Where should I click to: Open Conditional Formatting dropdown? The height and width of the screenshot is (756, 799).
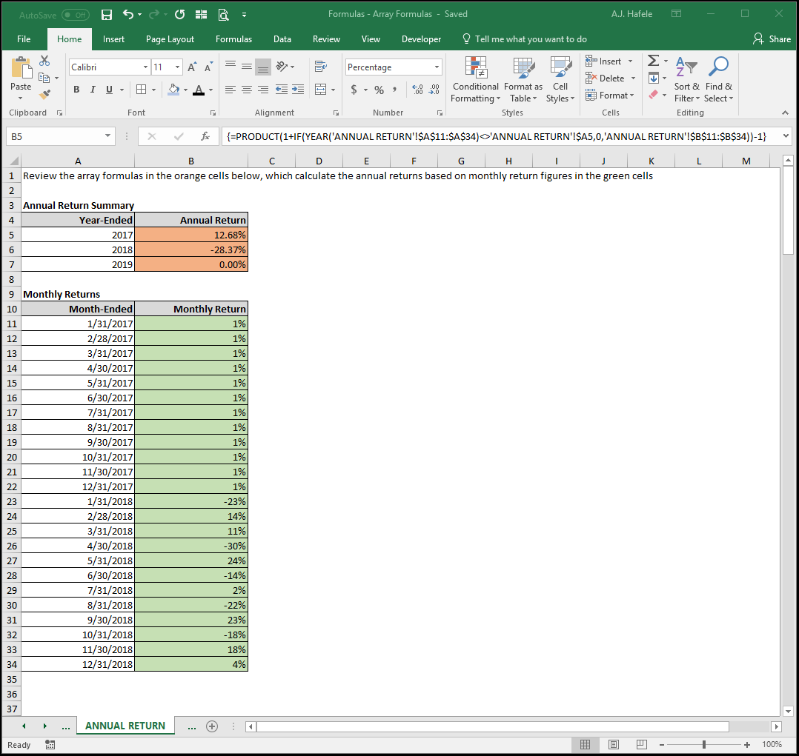coord(475,79)
